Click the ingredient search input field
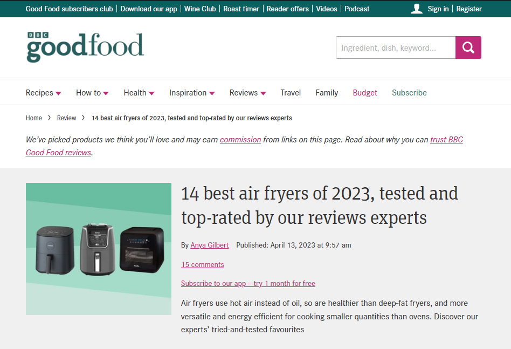The width and height of the screenshot is (511, 349). pos(396,47)
